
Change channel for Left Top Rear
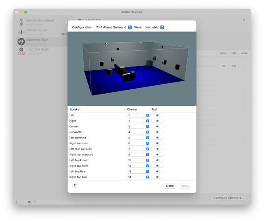tap(138, 171)
